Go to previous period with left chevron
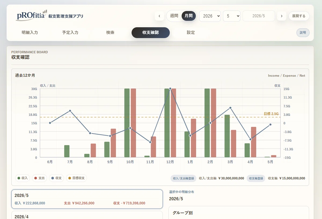322x219 pixels. pyautogui.click(x=159, y=16)
